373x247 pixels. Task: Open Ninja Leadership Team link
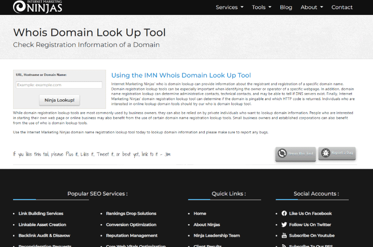pos(217,236)
